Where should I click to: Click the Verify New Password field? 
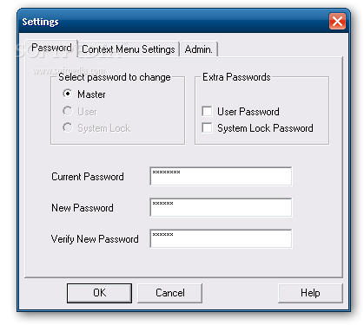(221, 238)
